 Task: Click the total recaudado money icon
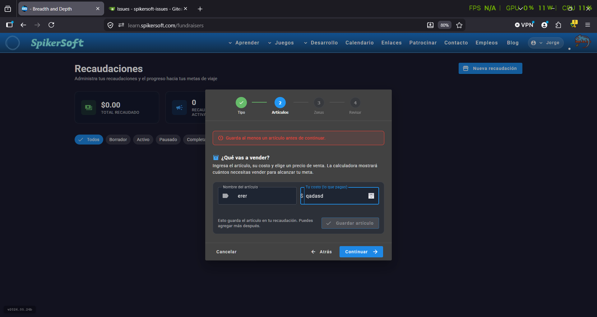pyautogui.click(x=89, y=108)
